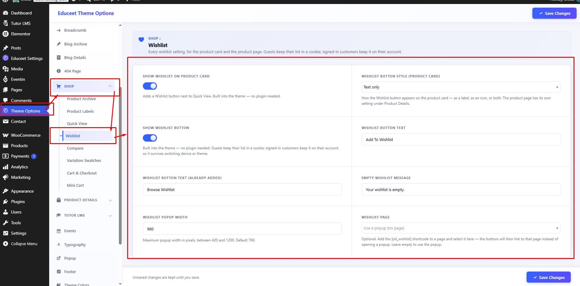Image resolution: width=580 pixels, height=286 pixels.
Task: Collapse the Shop section chevron
Action: [110, 86]
